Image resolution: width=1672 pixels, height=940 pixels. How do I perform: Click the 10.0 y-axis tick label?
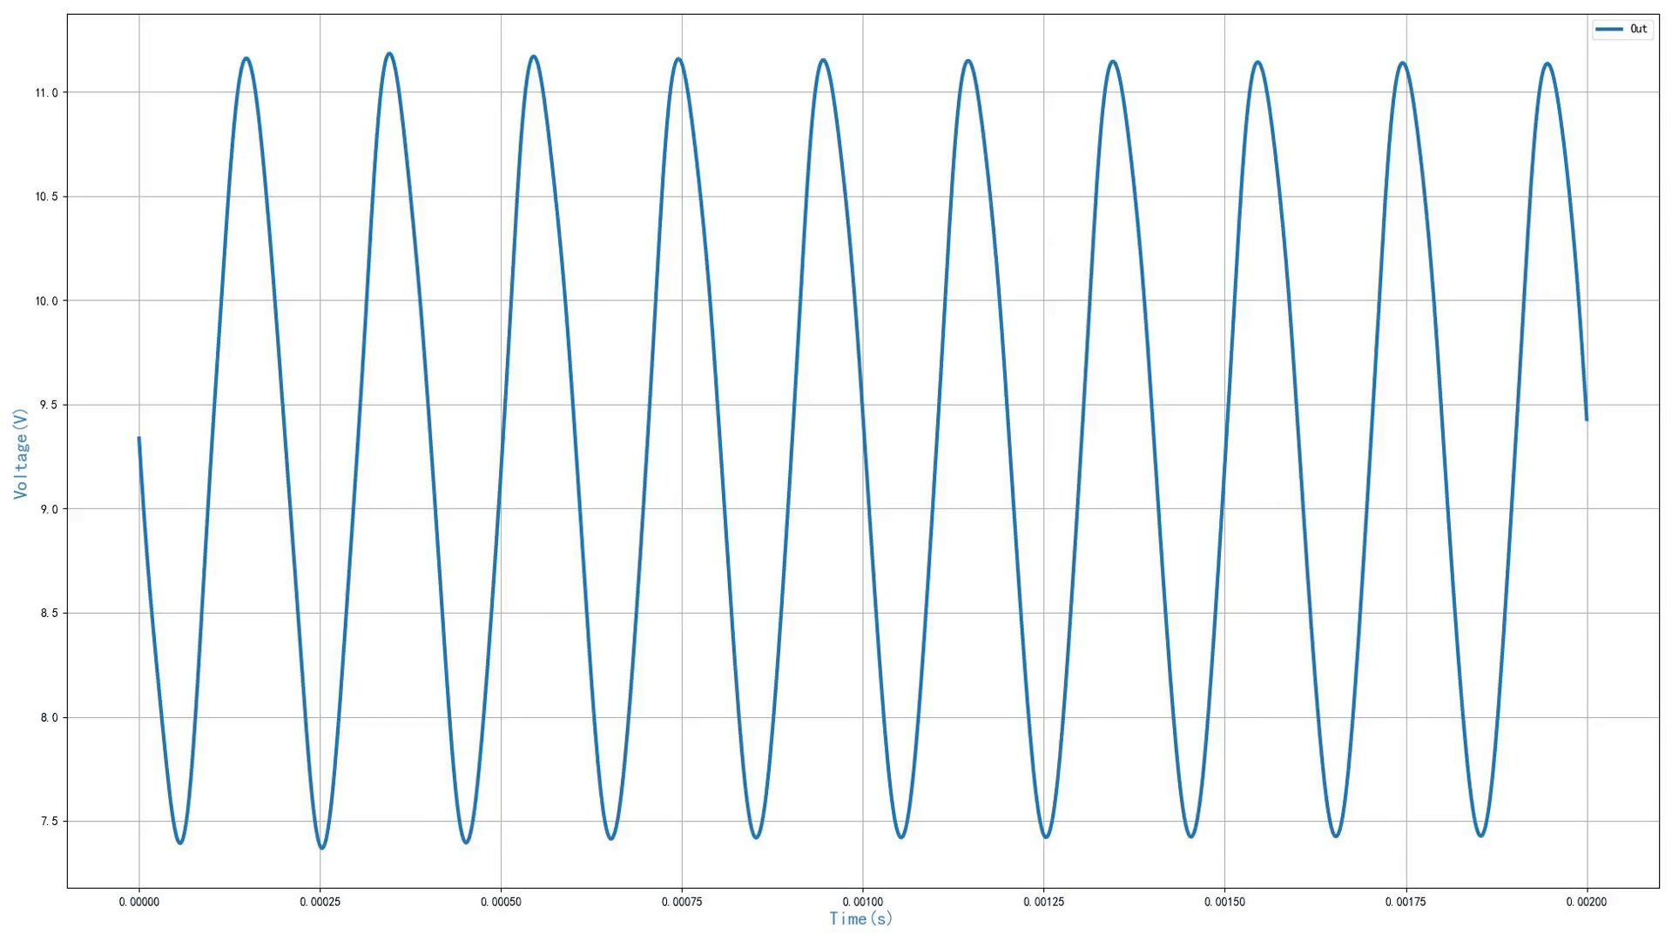[x=46, y=301]
